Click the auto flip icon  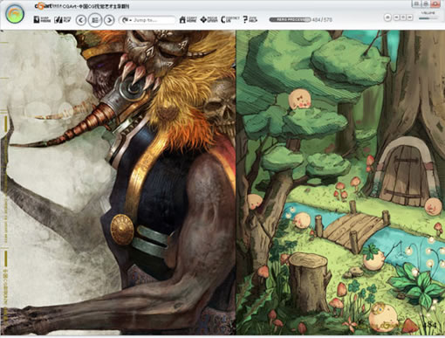[x=63, y=19]
